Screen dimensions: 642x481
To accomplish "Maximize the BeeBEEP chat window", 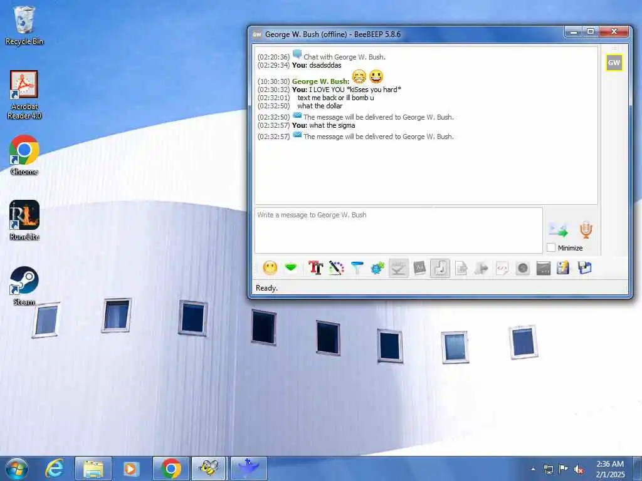I will point(590,31).
